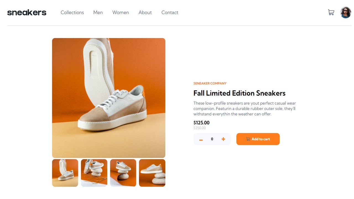Click the sneakers logo
Viewport: 354px width, 199px height.
pyautogui.click(x=27, y=12)
